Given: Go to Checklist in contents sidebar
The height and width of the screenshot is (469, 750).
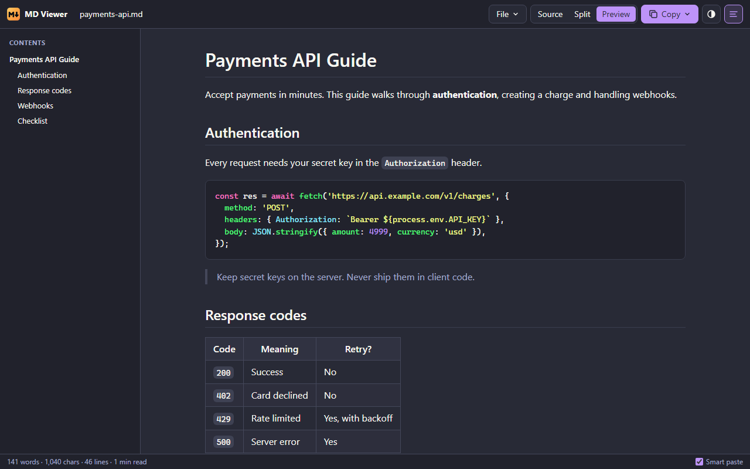Looking at the screenshot, I should (x=32, y=121).
